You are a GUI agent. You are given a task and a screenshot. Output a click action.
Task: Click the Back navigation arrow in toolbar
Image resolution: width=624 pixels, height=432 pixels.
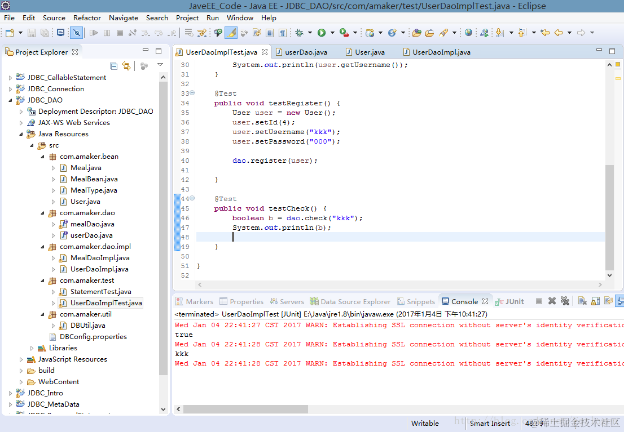point(559,33)
